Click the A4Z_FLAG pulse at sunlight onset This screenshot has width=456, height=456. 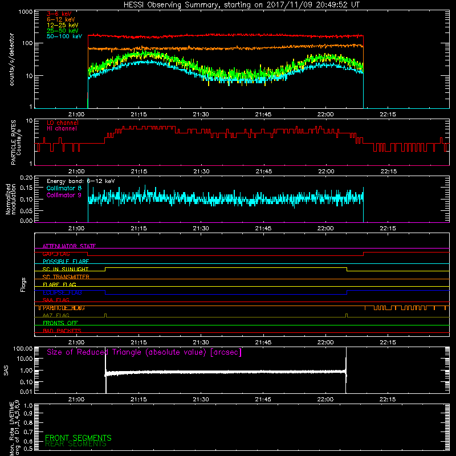tap(105, 315)
